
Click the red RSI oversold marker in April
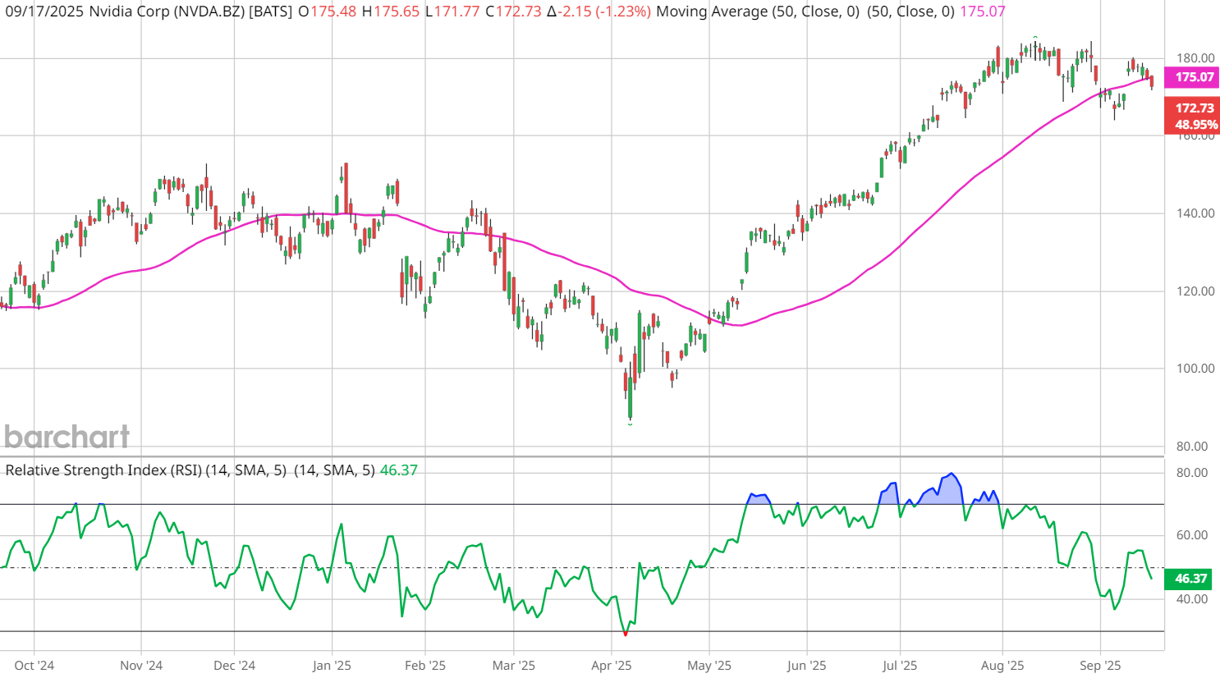tap(626, 634)
